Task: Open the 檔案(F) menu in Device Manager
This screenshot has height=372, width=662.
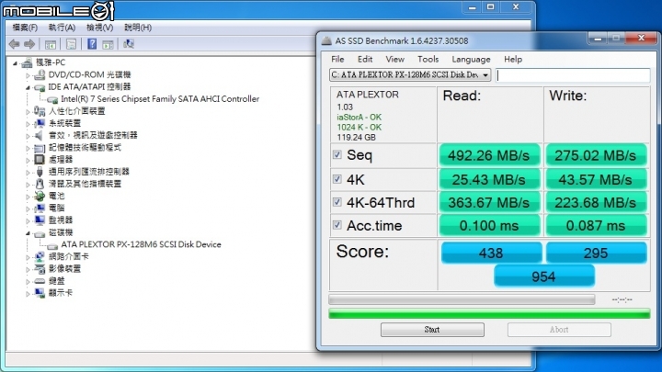Action: point(25,28)
